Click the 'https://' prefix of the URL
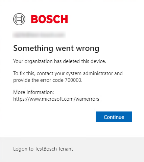Screen dimensions: 144x162 pos(21,99)
